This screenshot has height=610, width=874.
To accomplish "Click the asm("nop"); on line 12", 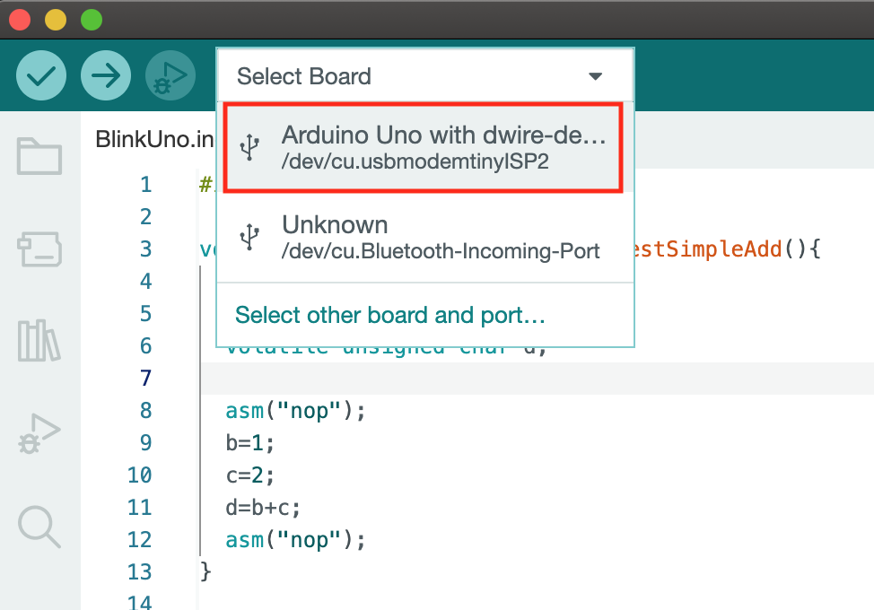I will [295, 540].
